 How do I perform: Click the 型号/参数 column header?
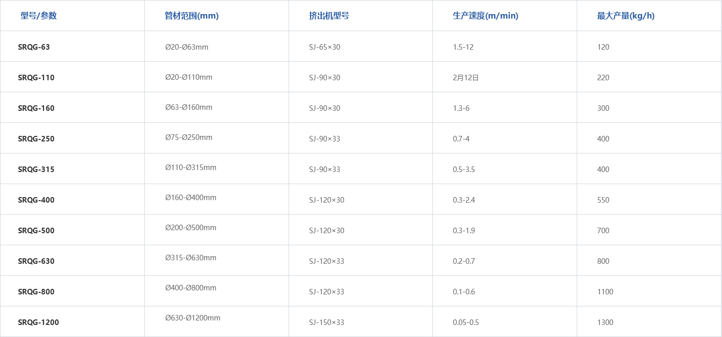(39, 16)
